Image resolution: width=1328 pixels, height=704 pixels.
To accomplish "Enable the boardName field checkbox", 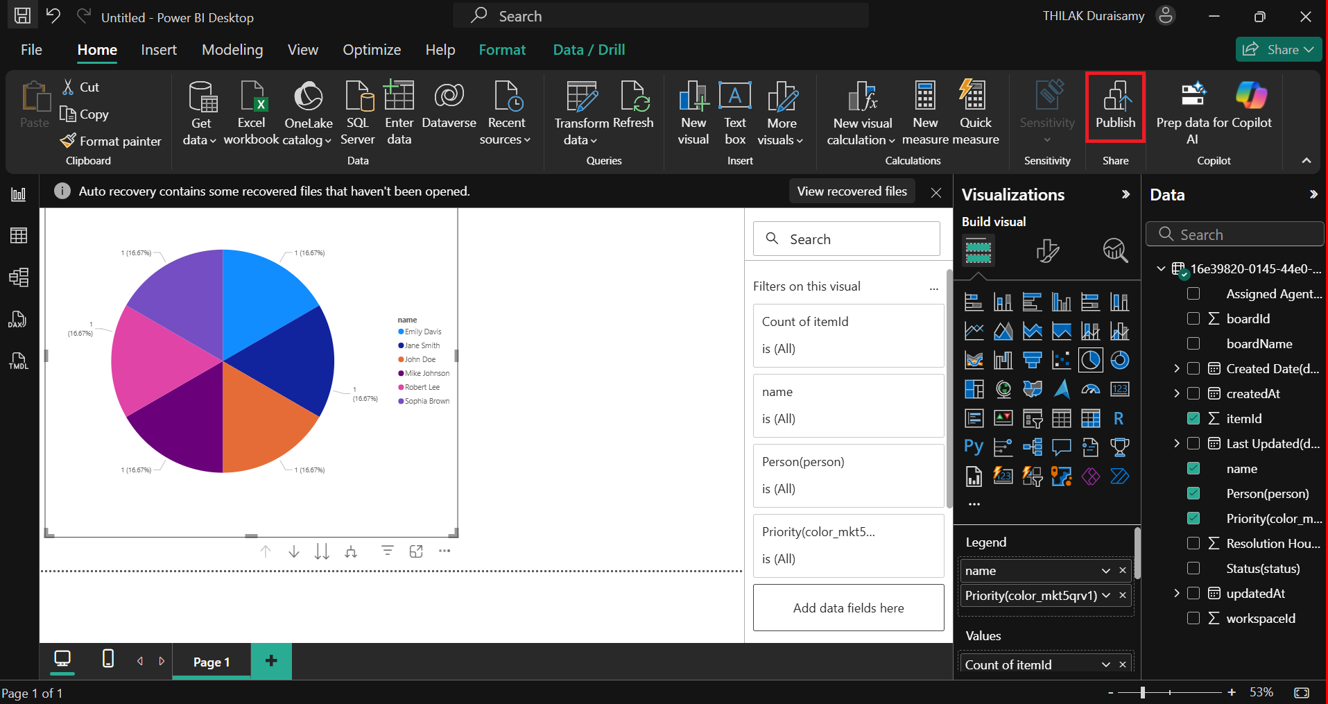I will 1193,343.
